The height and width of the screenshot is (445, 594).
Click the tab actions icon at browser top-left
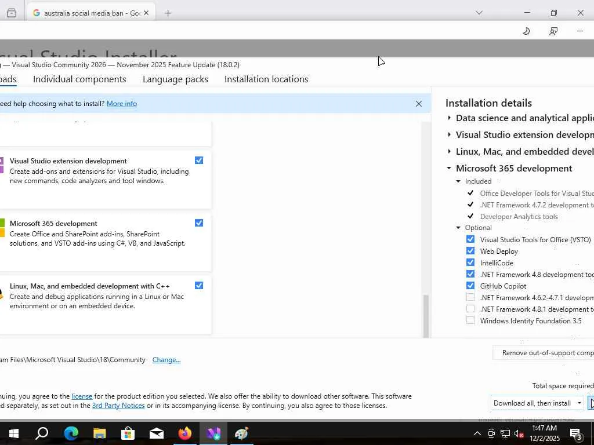12,13
